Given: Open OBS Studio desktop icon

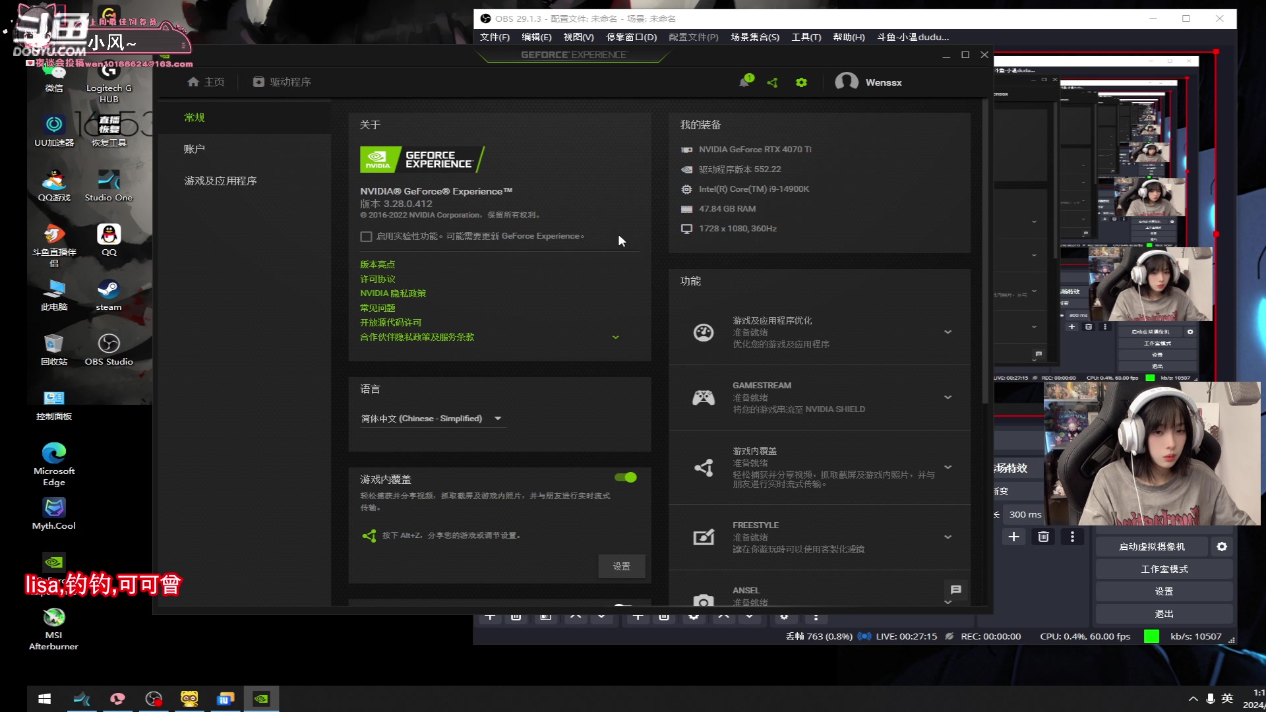Looking at the screenshot, I should 109,349.
